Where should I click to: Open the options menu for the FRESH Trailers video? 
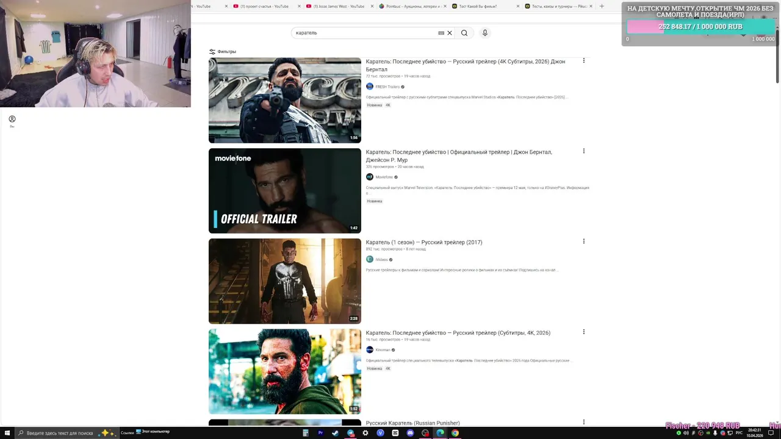pyautogui.click(x=584, y=60)
